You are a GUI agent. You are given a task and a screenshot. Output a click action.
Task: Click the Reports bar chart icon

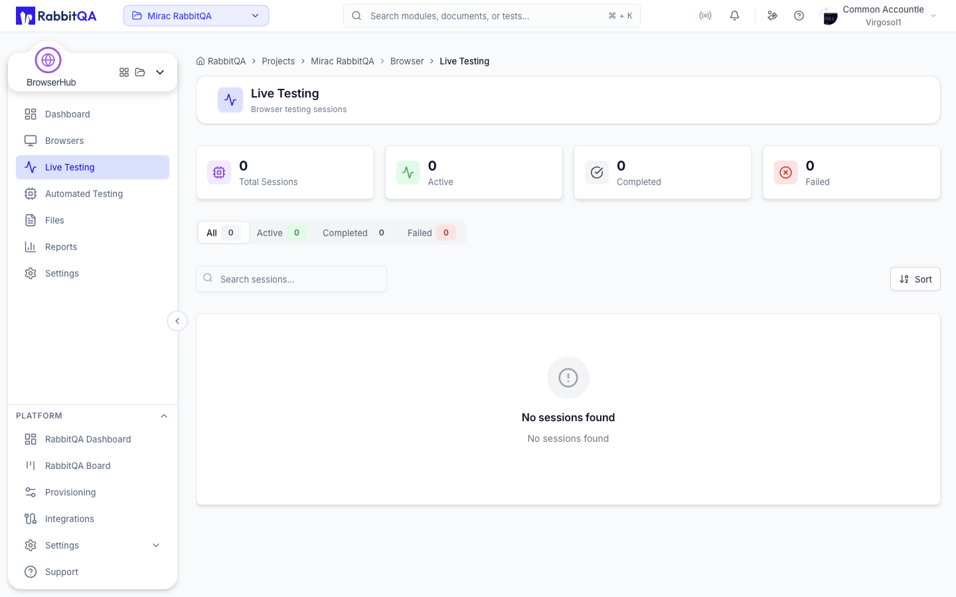coord(31,247)
